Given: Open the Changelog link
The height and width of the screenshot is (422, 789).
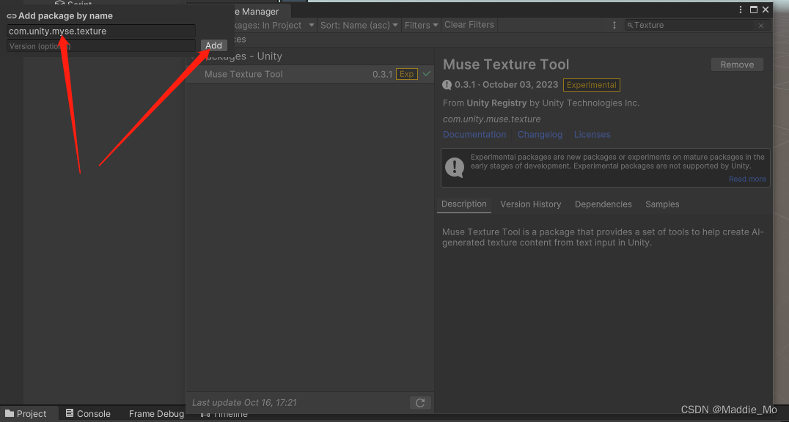Looking at the screenshot, I should [540, 134].
